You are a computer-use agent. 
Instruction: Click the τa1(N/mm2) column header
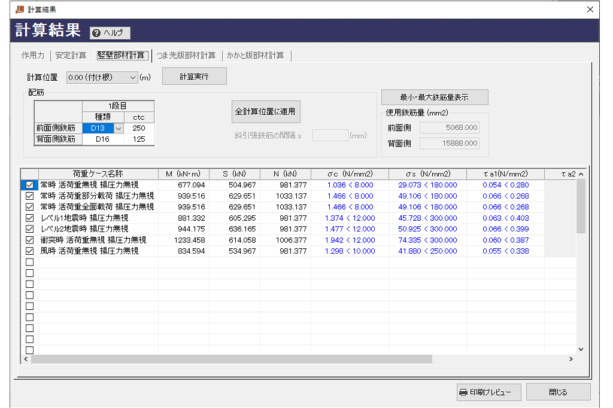[x=505, y=174]
